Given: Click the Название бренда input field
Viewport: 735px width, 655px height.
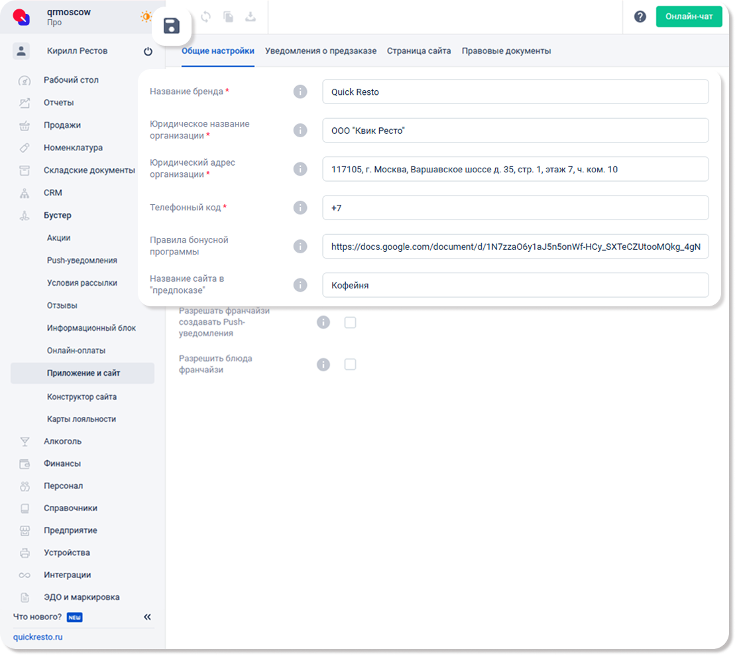Looking at the screenshot, I should point(515,92).
